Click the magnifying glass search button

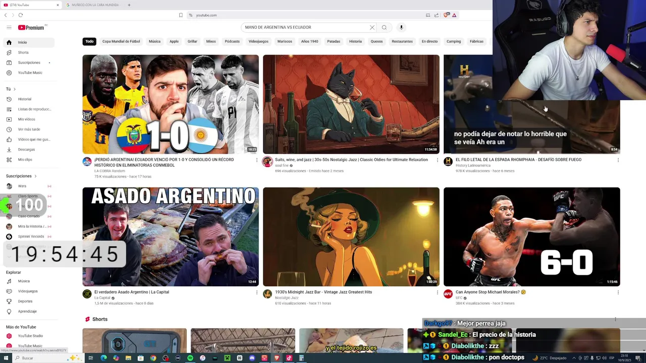(384, 27)
